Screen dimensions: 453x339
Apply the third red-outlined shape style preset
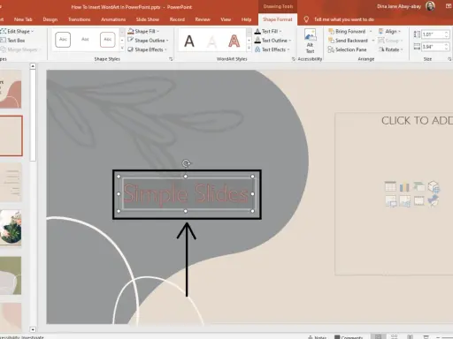tap(107, 40)
